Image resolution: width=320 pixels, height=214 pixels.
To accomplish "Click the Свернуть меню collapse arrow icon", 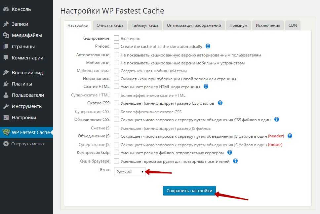I will tap(6, 144).
